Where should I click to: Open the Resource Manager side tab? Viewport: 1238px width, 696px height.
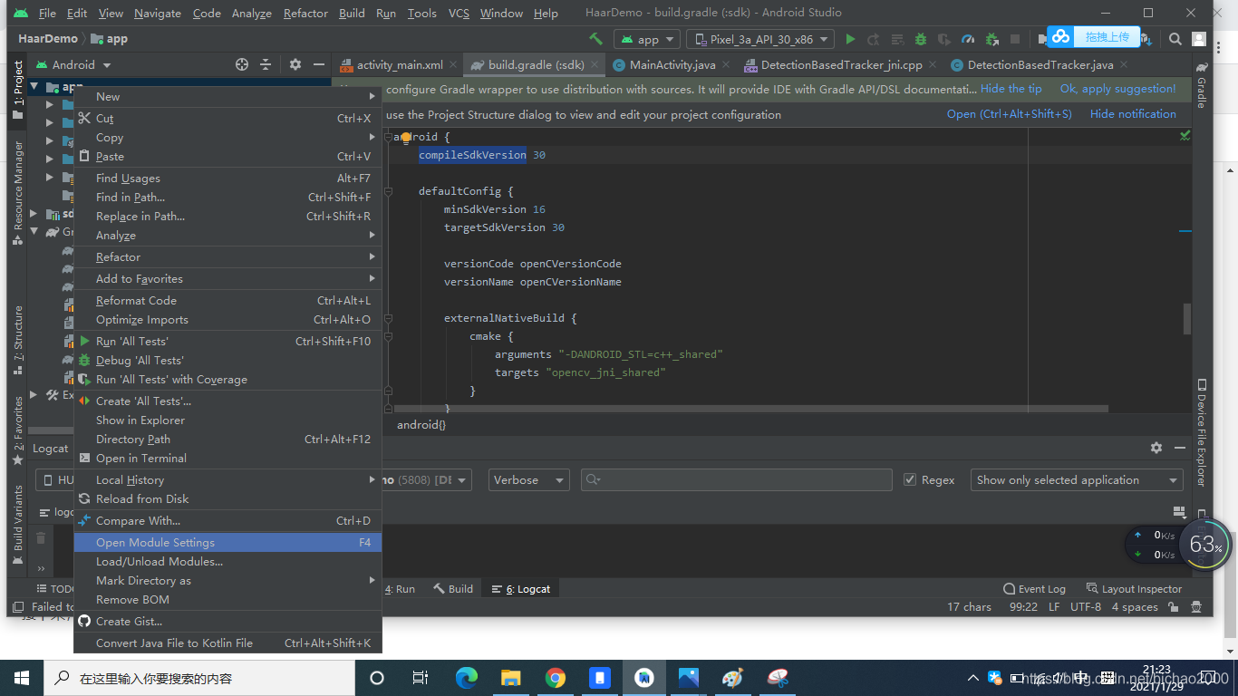(x=17, y=193)
